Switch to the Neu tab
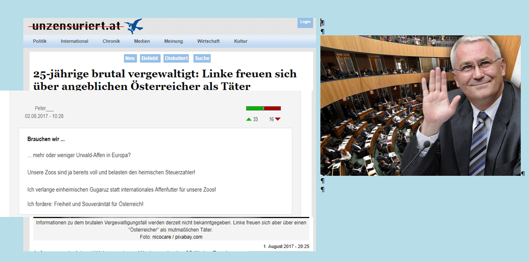This screenshot has height=262, width=529. [x=130, y=58]
